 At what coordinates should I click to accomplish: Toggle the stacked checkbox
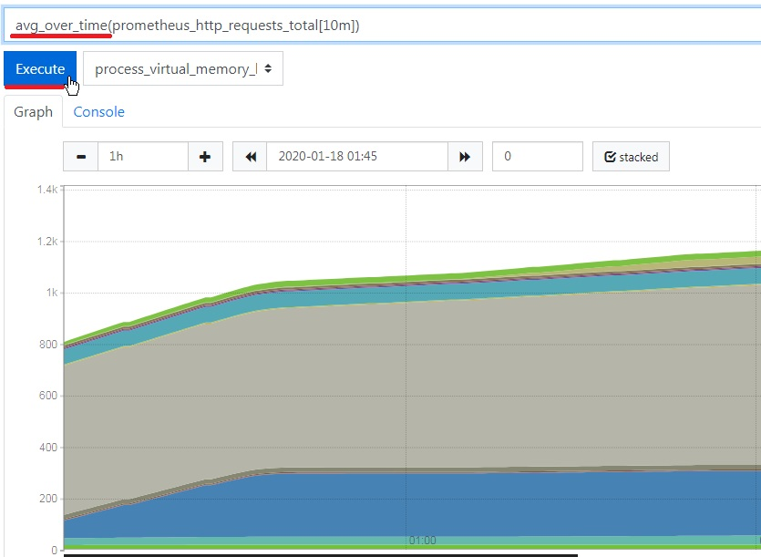[631, 157]
